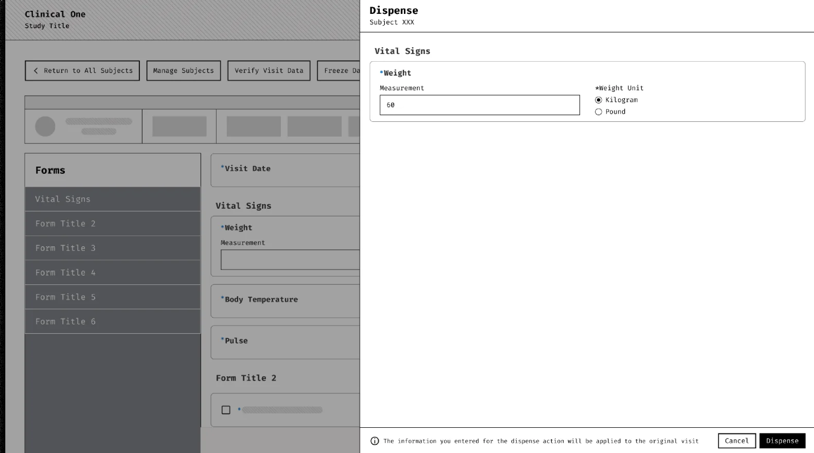Click Verify Visit Data button

[x=269, y=70]
